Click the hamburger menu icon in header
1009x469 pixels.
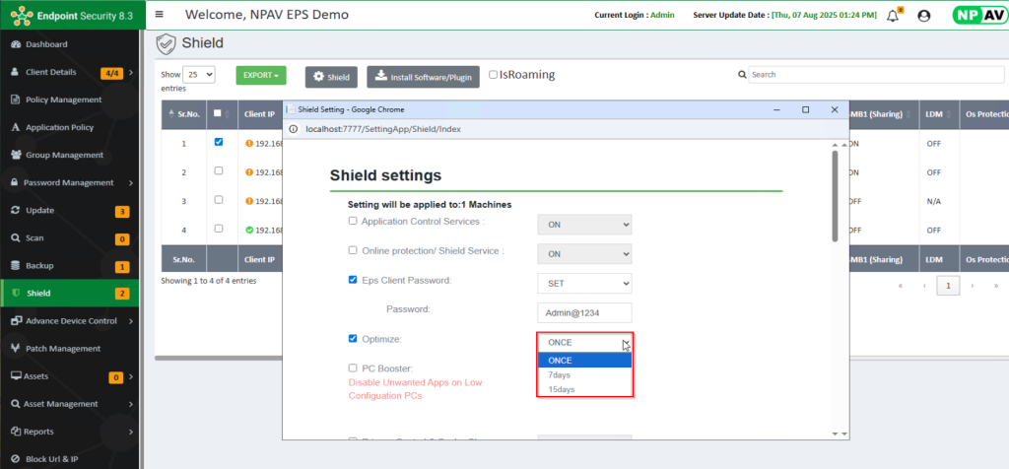pos(160,15)
